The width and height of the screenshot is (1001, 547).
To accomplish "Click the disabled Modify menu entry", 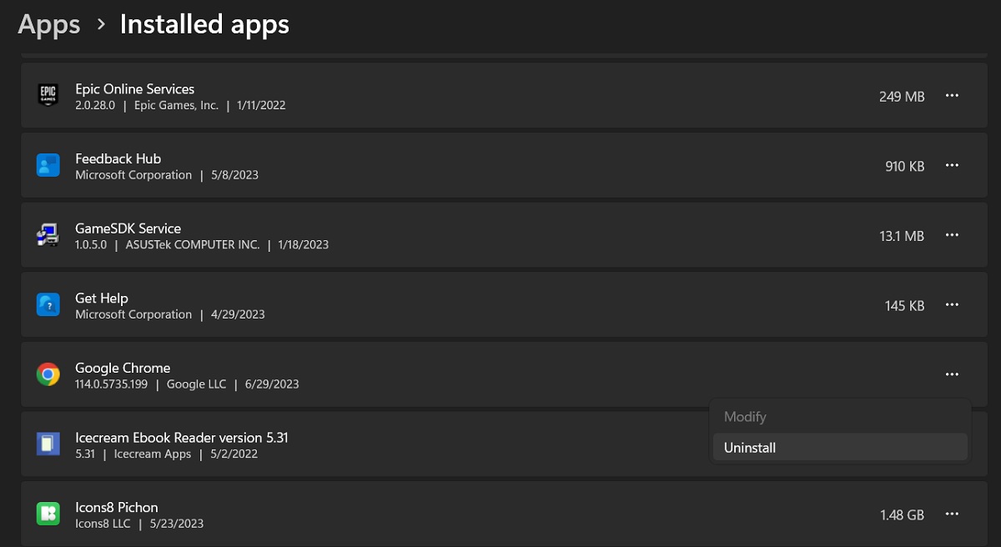I will (x=745, y=416).
